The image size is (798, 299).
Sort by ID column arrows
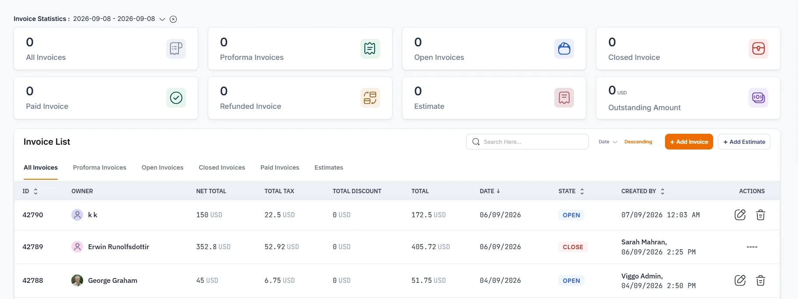coord(36,191)
